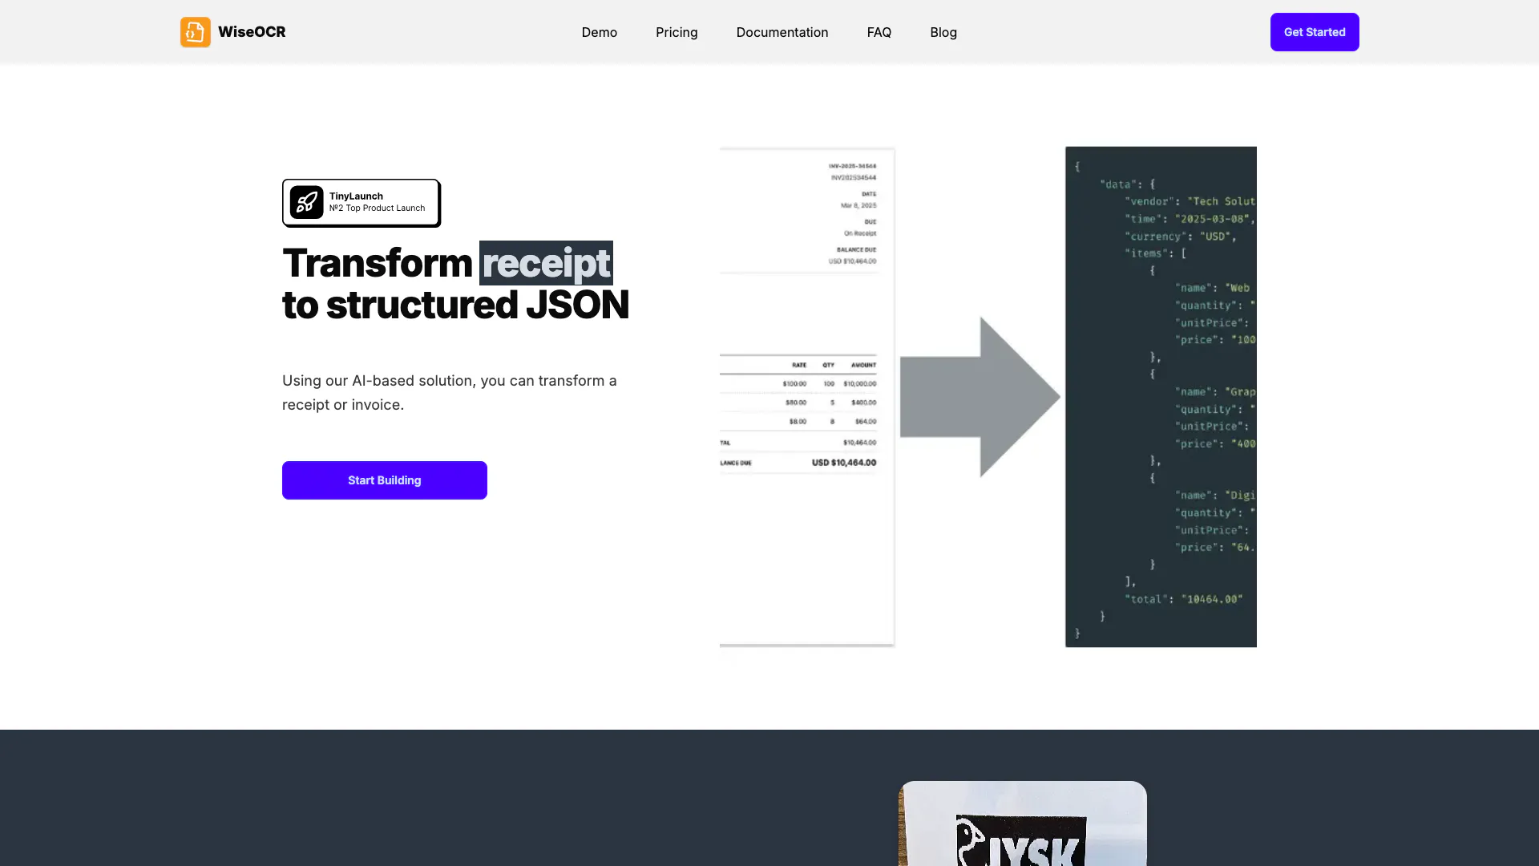Click the JYSK receipt photo thumbnail

pyautogui.click(x=1022, y=826)
